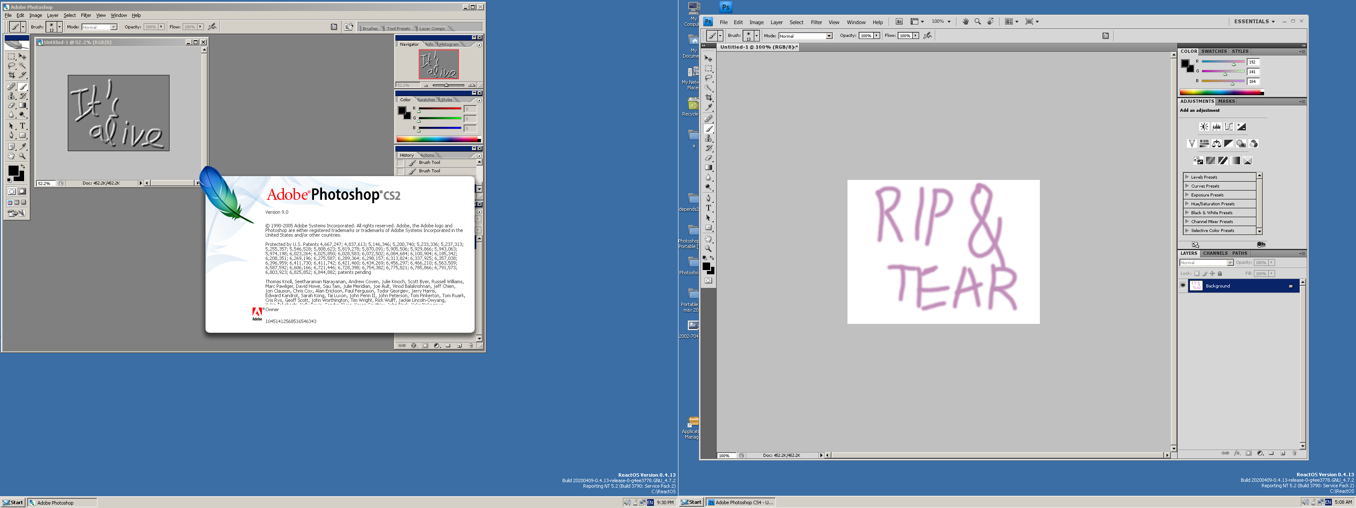Toggle first history state checkbox in CS2

(400, 163)
